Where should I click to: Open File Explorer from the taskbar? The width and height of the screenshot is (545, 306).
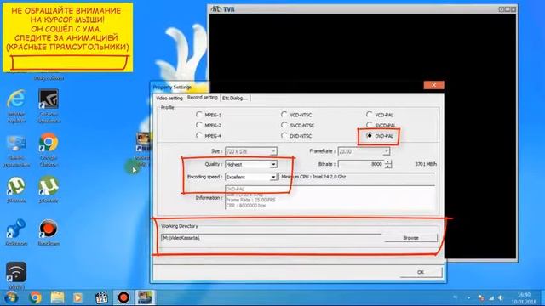pos(57,297)
